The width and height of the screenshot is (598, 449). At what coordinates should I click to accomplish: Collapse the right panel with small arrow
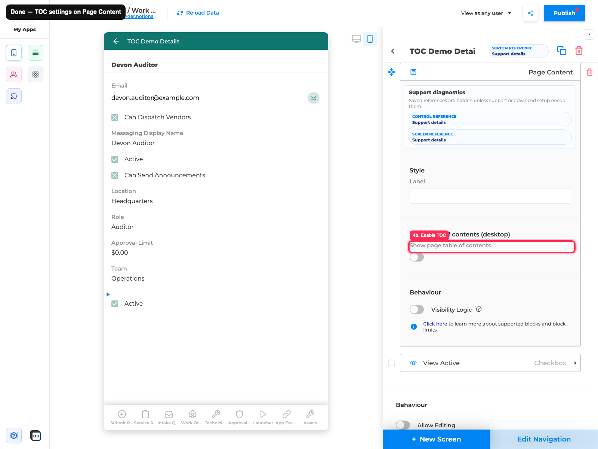pos(589,34)
